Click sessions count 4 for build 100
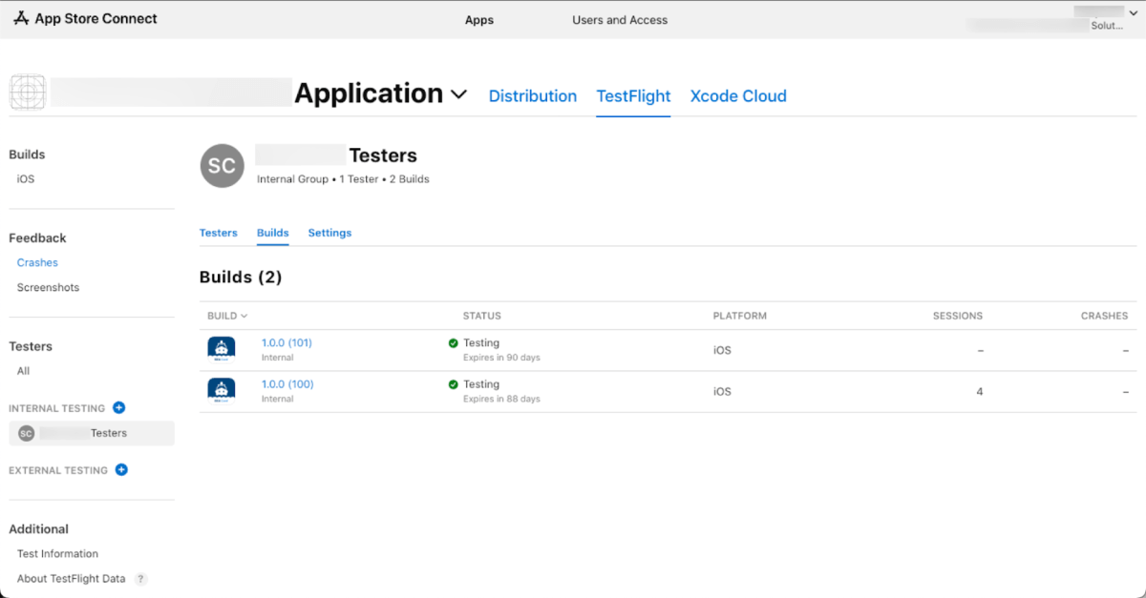 (980, 391)
